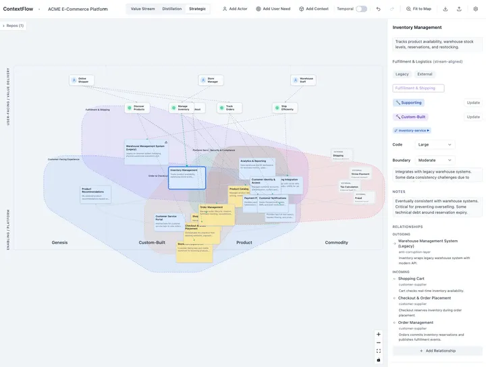Click the download/import icon in toolbar
Image resolution: width=486 pixels, height=367 pixels.
[446, 9]
